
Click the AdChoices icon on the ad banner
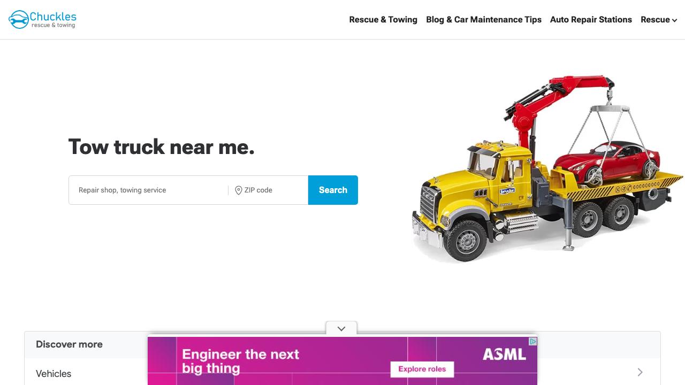(533, 342)
